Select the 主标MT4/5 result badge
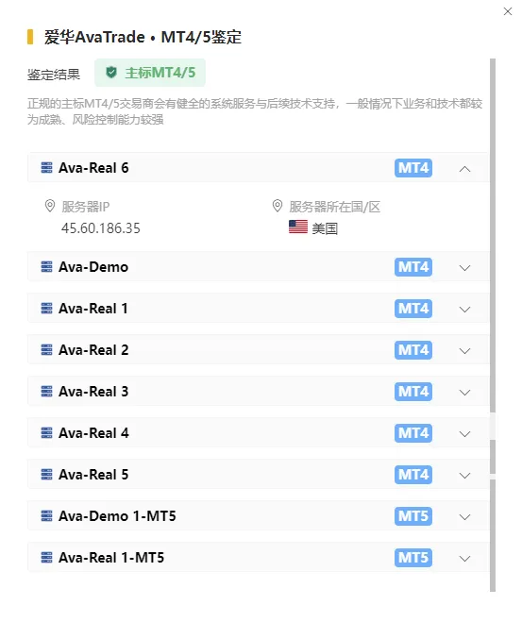Viewport: 522px width, 622px height. coord(150,73)
